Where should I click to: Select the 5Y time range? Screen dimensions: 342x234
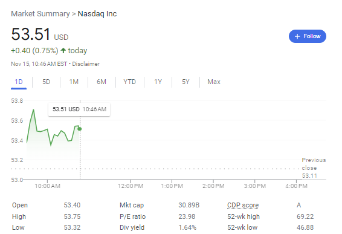click(x=186, y=82)
